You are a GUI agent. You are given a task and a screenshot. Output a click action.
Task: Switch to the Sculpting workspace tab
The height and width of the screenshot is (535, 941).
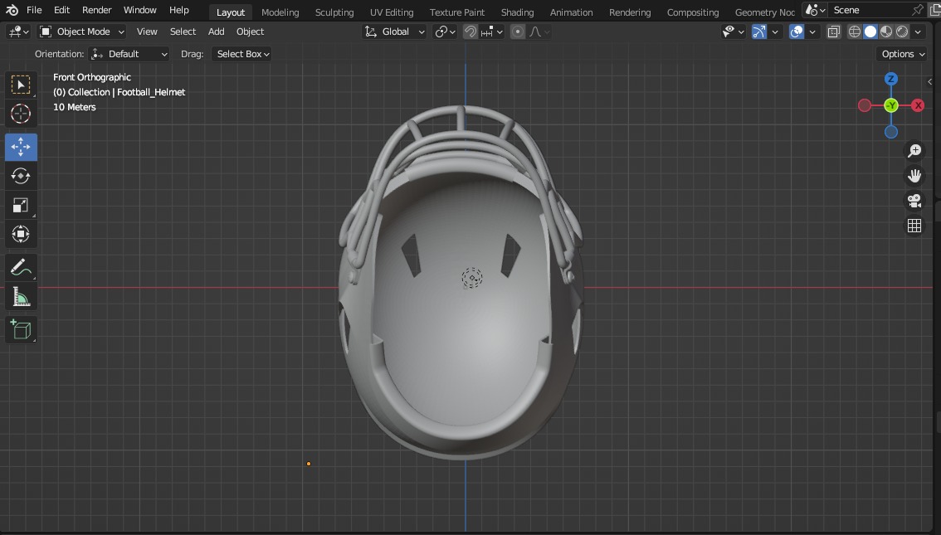pos(334,12)
